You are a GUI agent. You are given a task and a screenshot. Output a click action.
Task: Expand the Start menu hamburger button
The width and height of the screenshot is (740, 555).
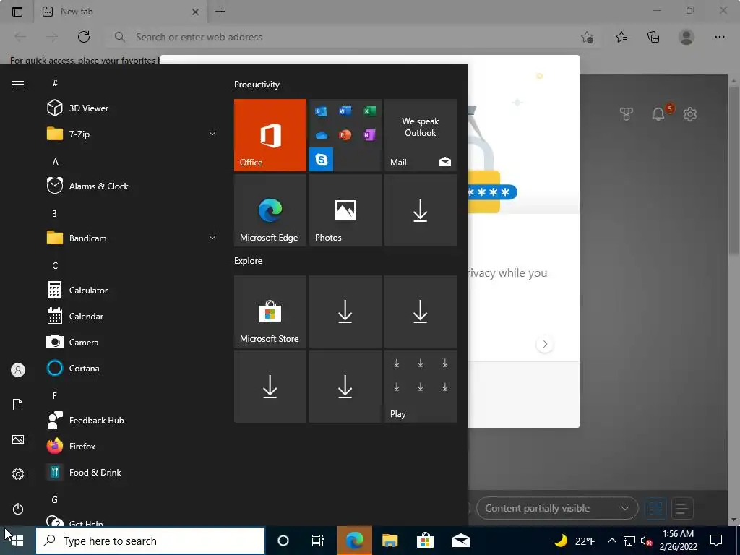pyautogui.click(x=18, y=84)
